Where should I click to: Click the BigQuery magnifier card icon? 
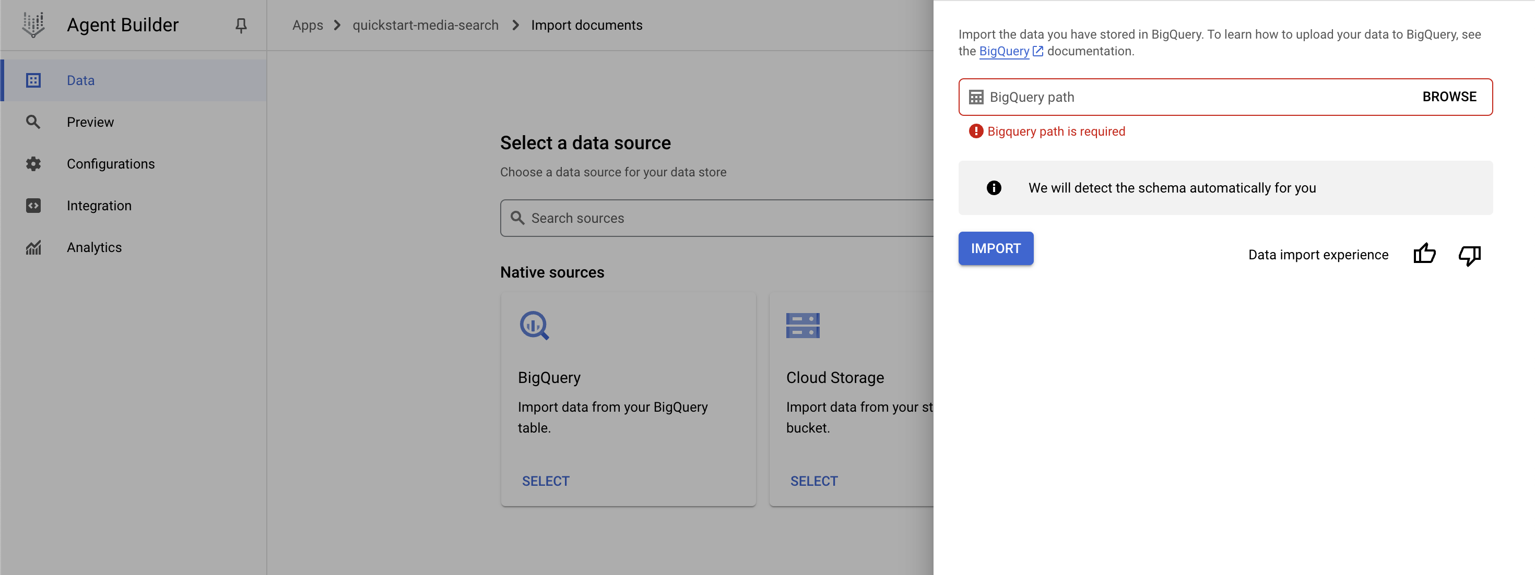coord(534,325)
